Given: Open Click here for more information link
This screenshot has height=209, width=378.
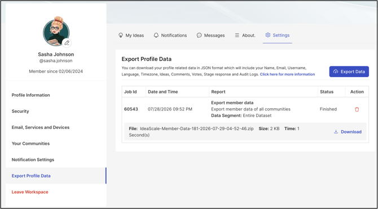Looking at the screenshot, I should [x=287, y=74].
